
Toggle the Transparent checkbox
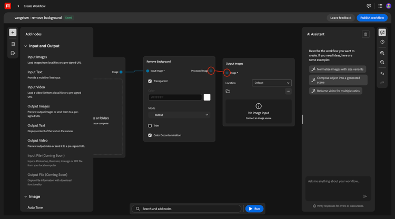tap(150, 81)
